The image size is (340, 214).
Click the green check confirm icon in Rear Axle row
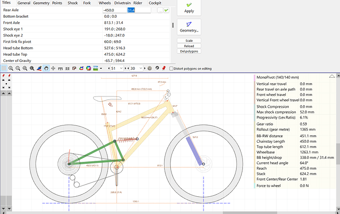167,10
